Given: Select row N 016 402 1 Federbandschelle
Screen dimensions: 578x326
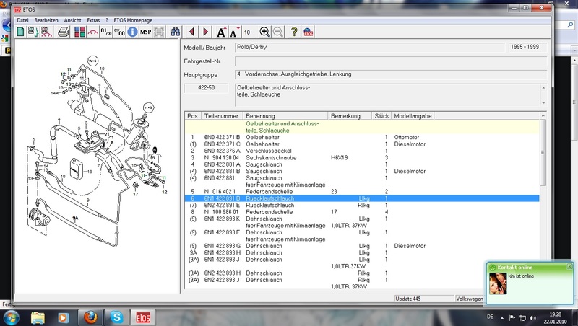Looking at the screenshot, I should click(362, 192).
